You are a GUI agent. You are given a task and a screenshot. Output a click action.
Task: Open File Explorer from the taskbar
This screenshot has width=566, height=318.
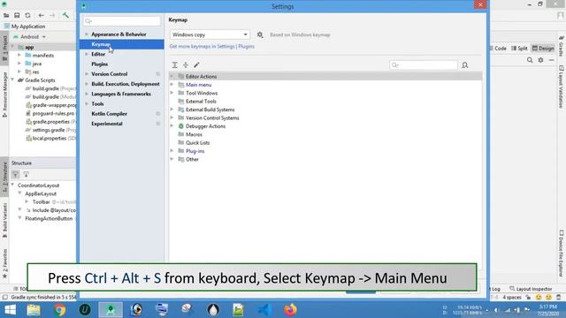tap(34, 310)
